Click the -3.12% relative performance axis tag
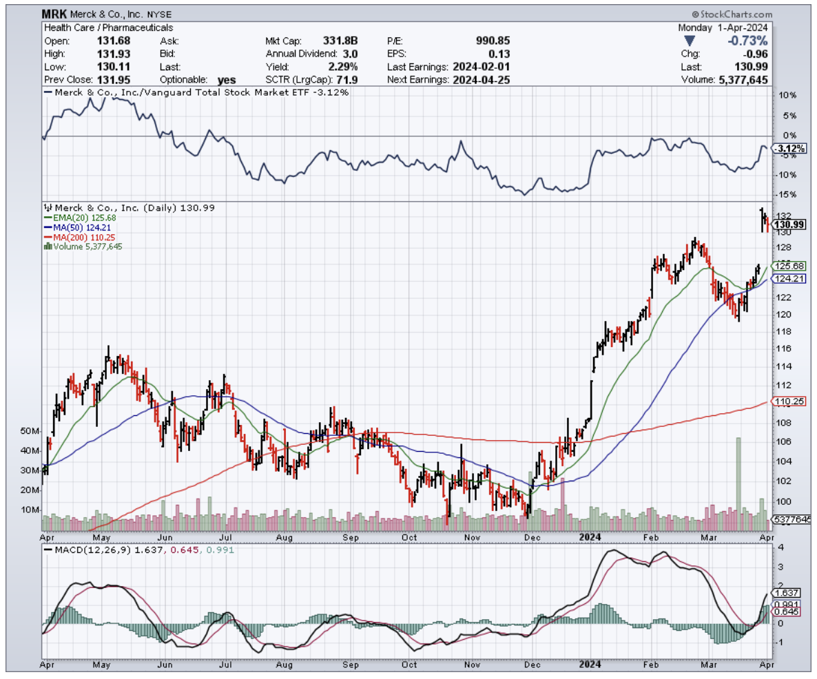This screenshot has width=817, height=679. click(x=787, y=149)
